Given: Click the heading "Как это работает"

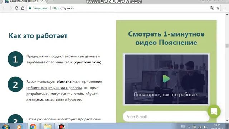Looking at the screenshot, I should (x=38, y=36).
